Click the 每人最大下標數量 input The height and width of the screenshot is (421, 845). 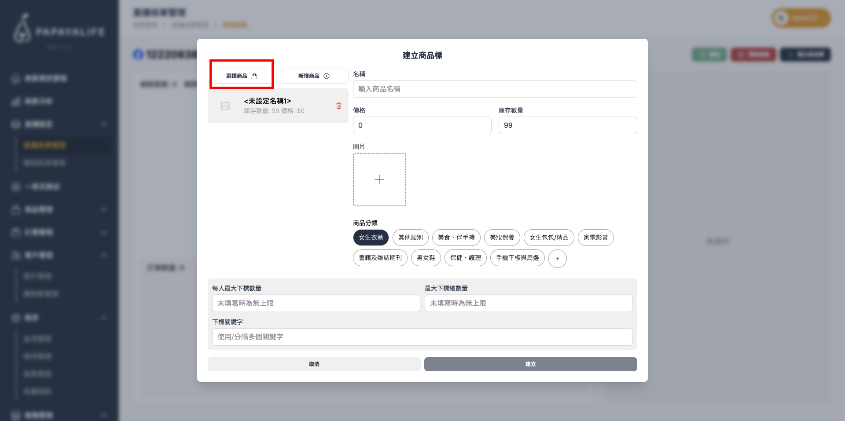click(316, 304)
